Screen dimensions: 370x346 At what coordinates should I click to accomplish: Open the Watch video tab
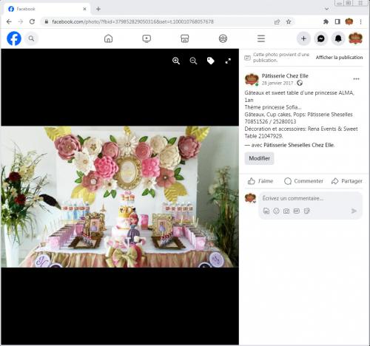(x=147, y=38)
